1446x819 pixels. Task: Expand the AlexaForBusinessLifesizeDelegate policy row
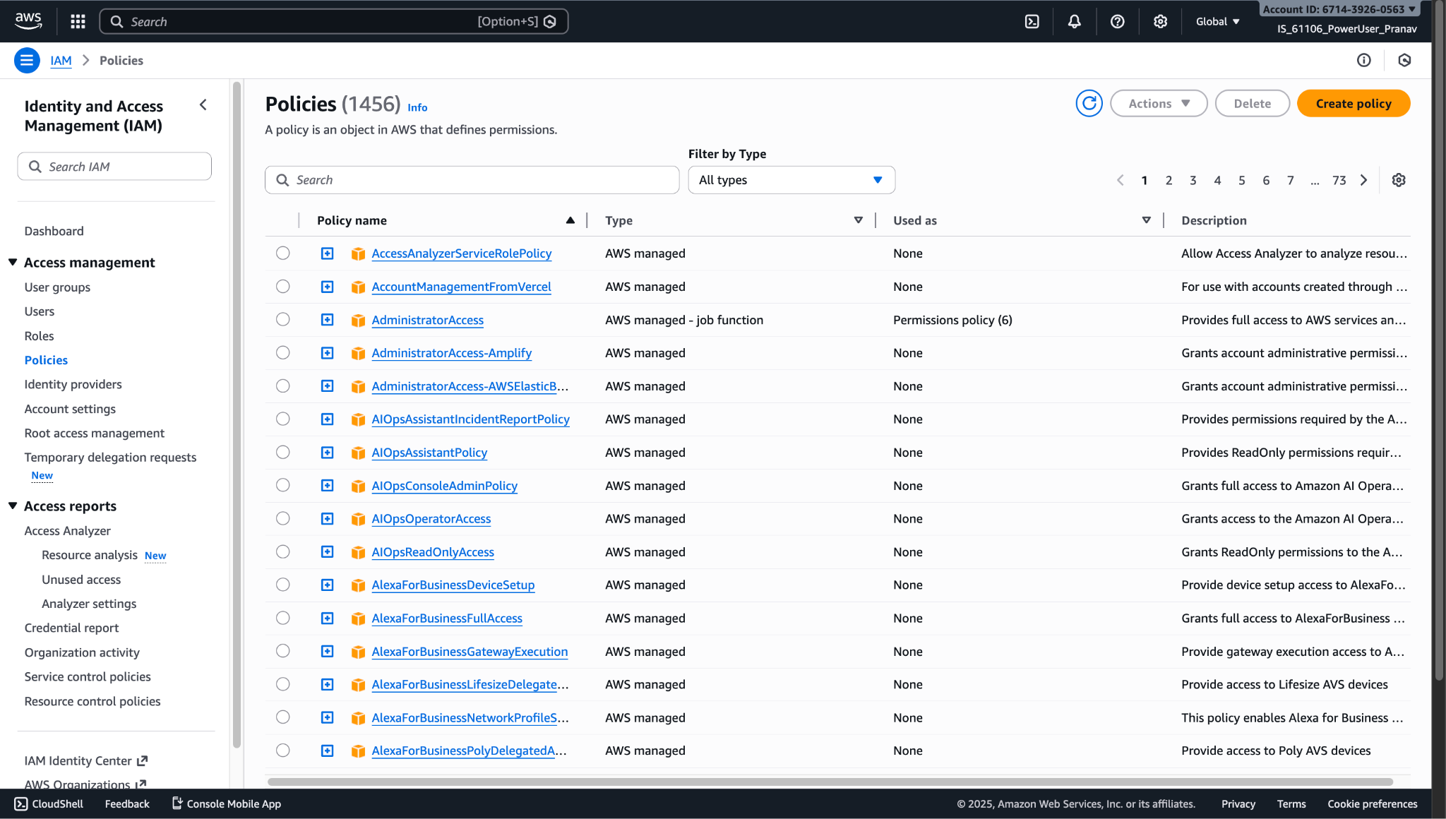[x=327, y=685]
